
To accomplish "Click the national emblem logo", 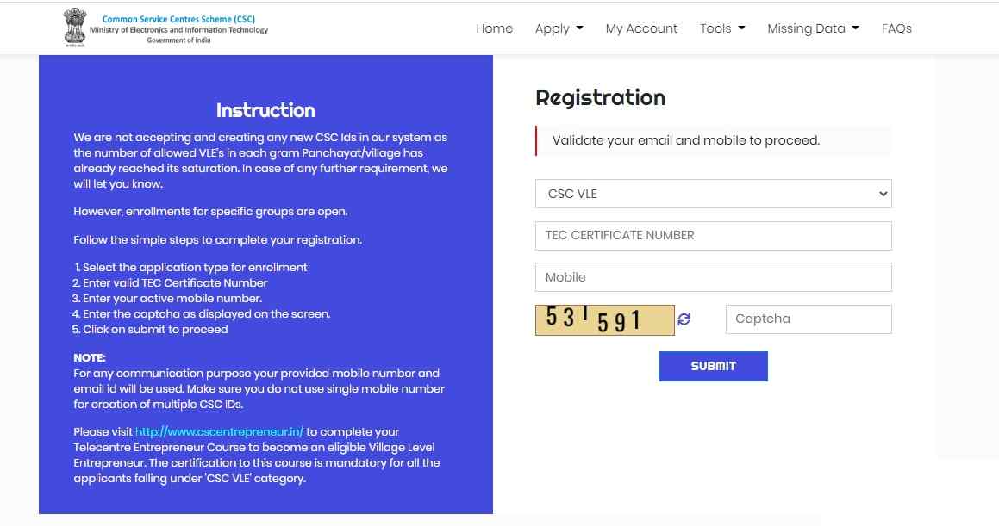I will coord(75,26).
